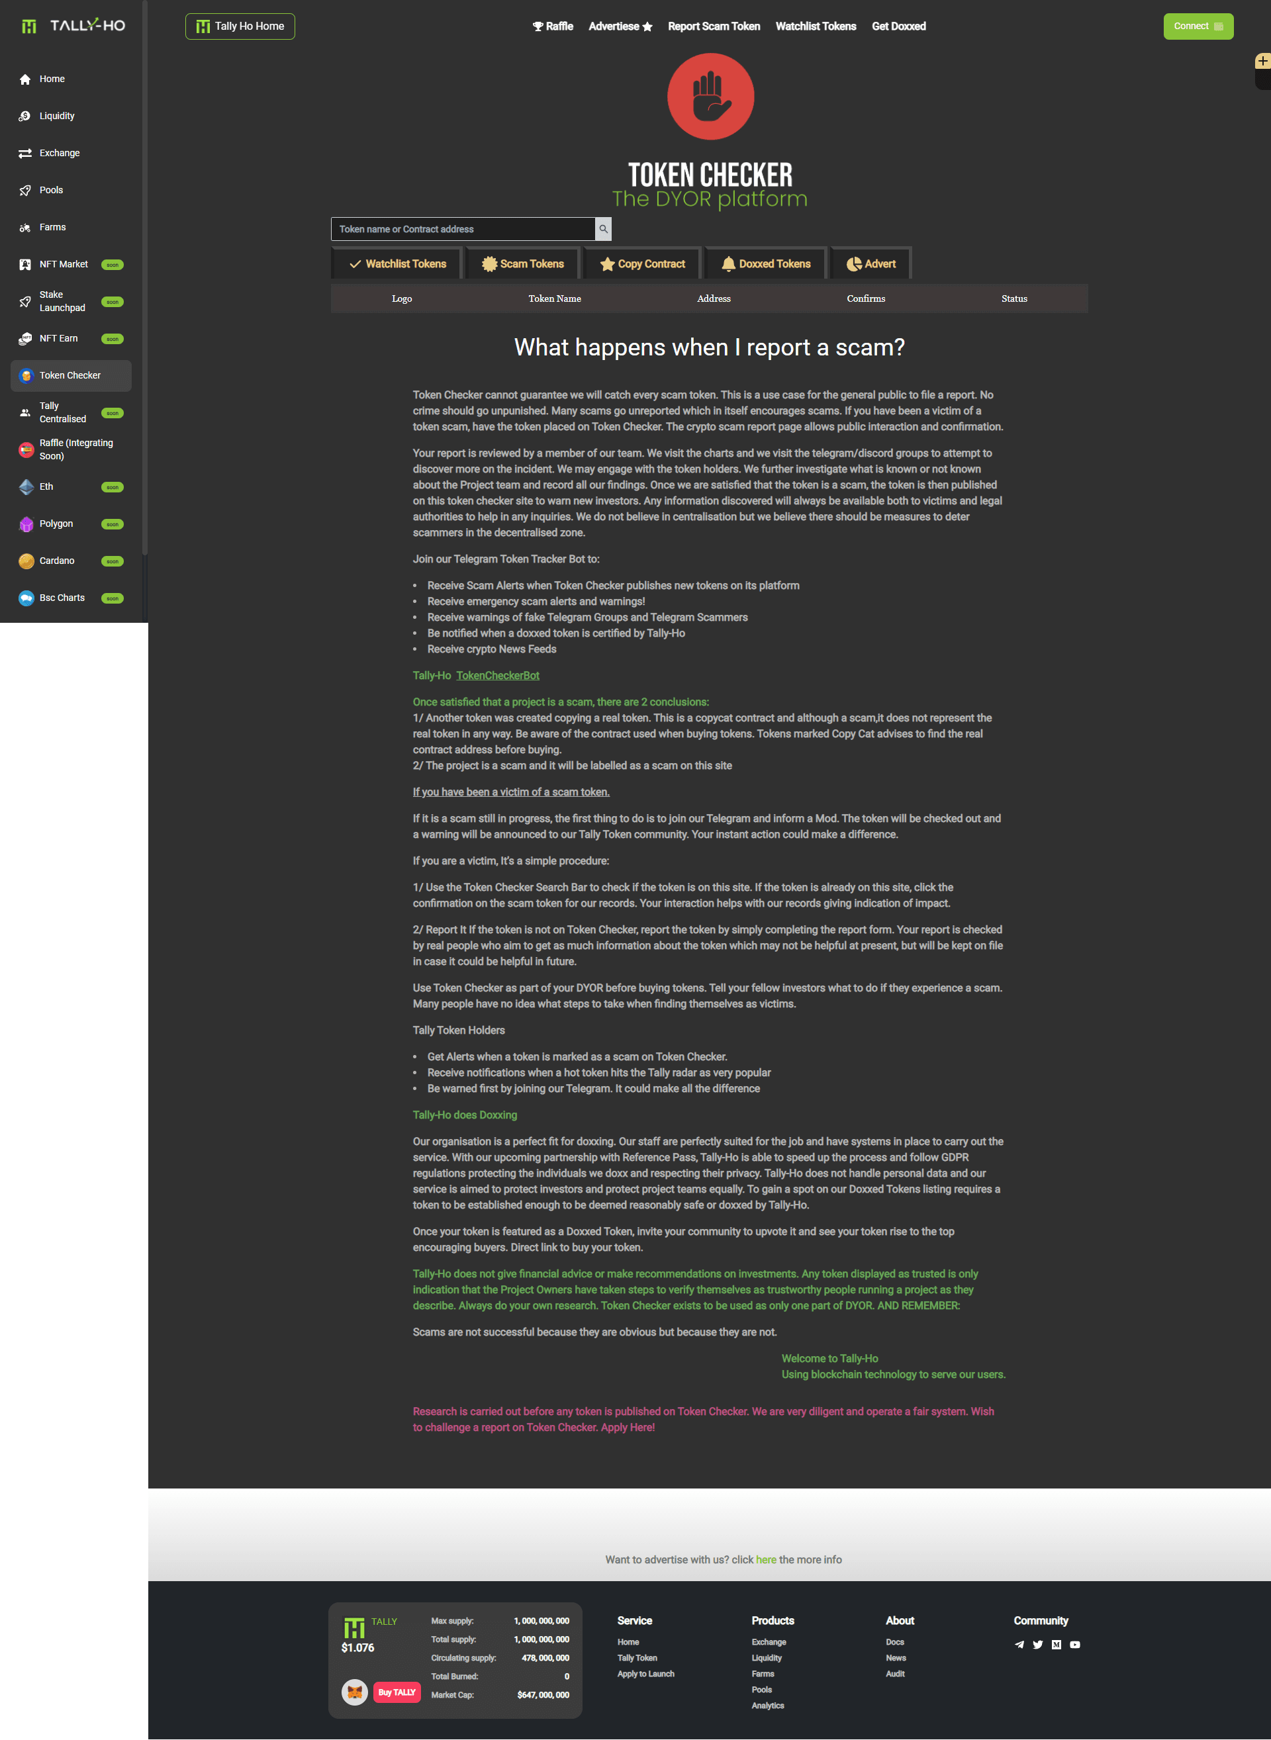Click the Cardano coin icon
Viewport: 1271px width, 1740px height.
(26, 561)
